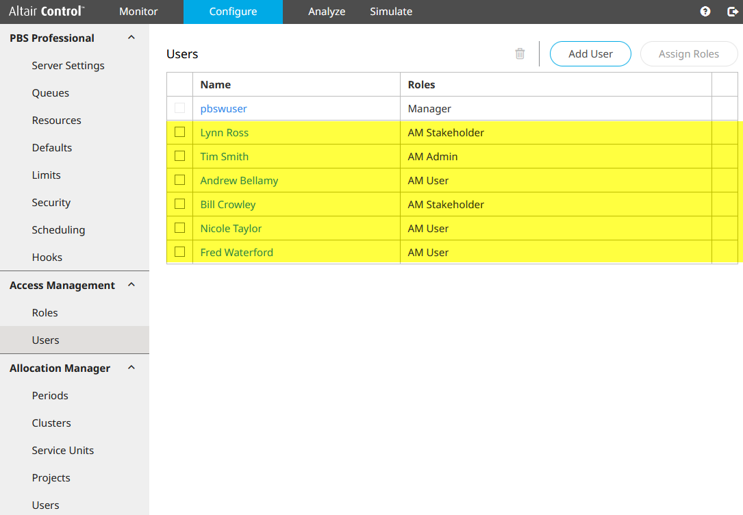The image size is (743, 515).
Task: Open Roles under Access Management
Action: pos(45,313)
